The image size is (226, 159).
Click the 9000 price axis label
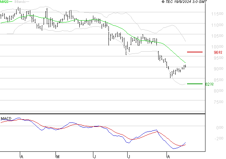(218, 69)
